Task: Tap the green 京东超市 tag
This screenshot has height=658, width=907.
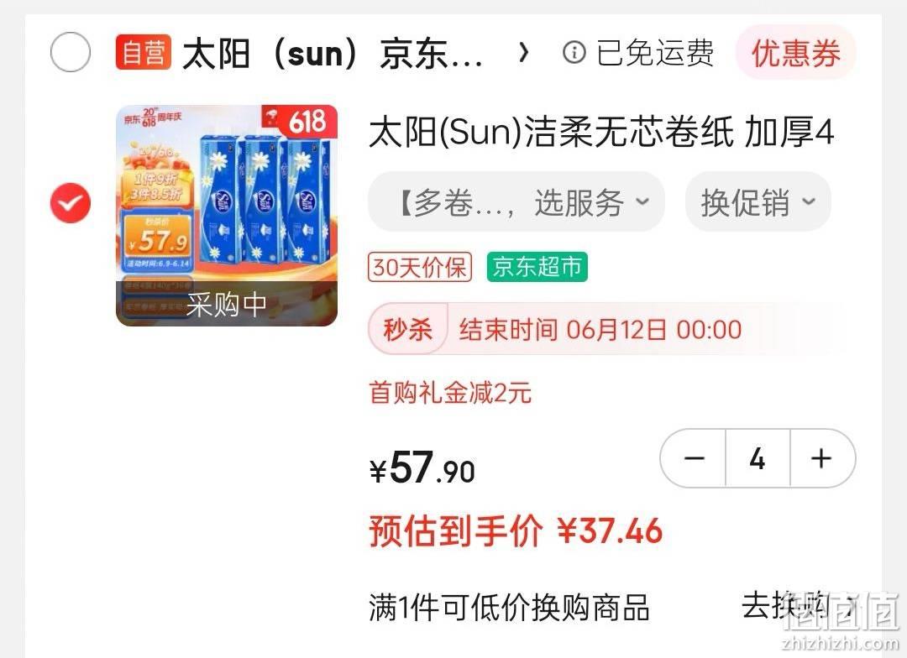Action: (537, 267)
